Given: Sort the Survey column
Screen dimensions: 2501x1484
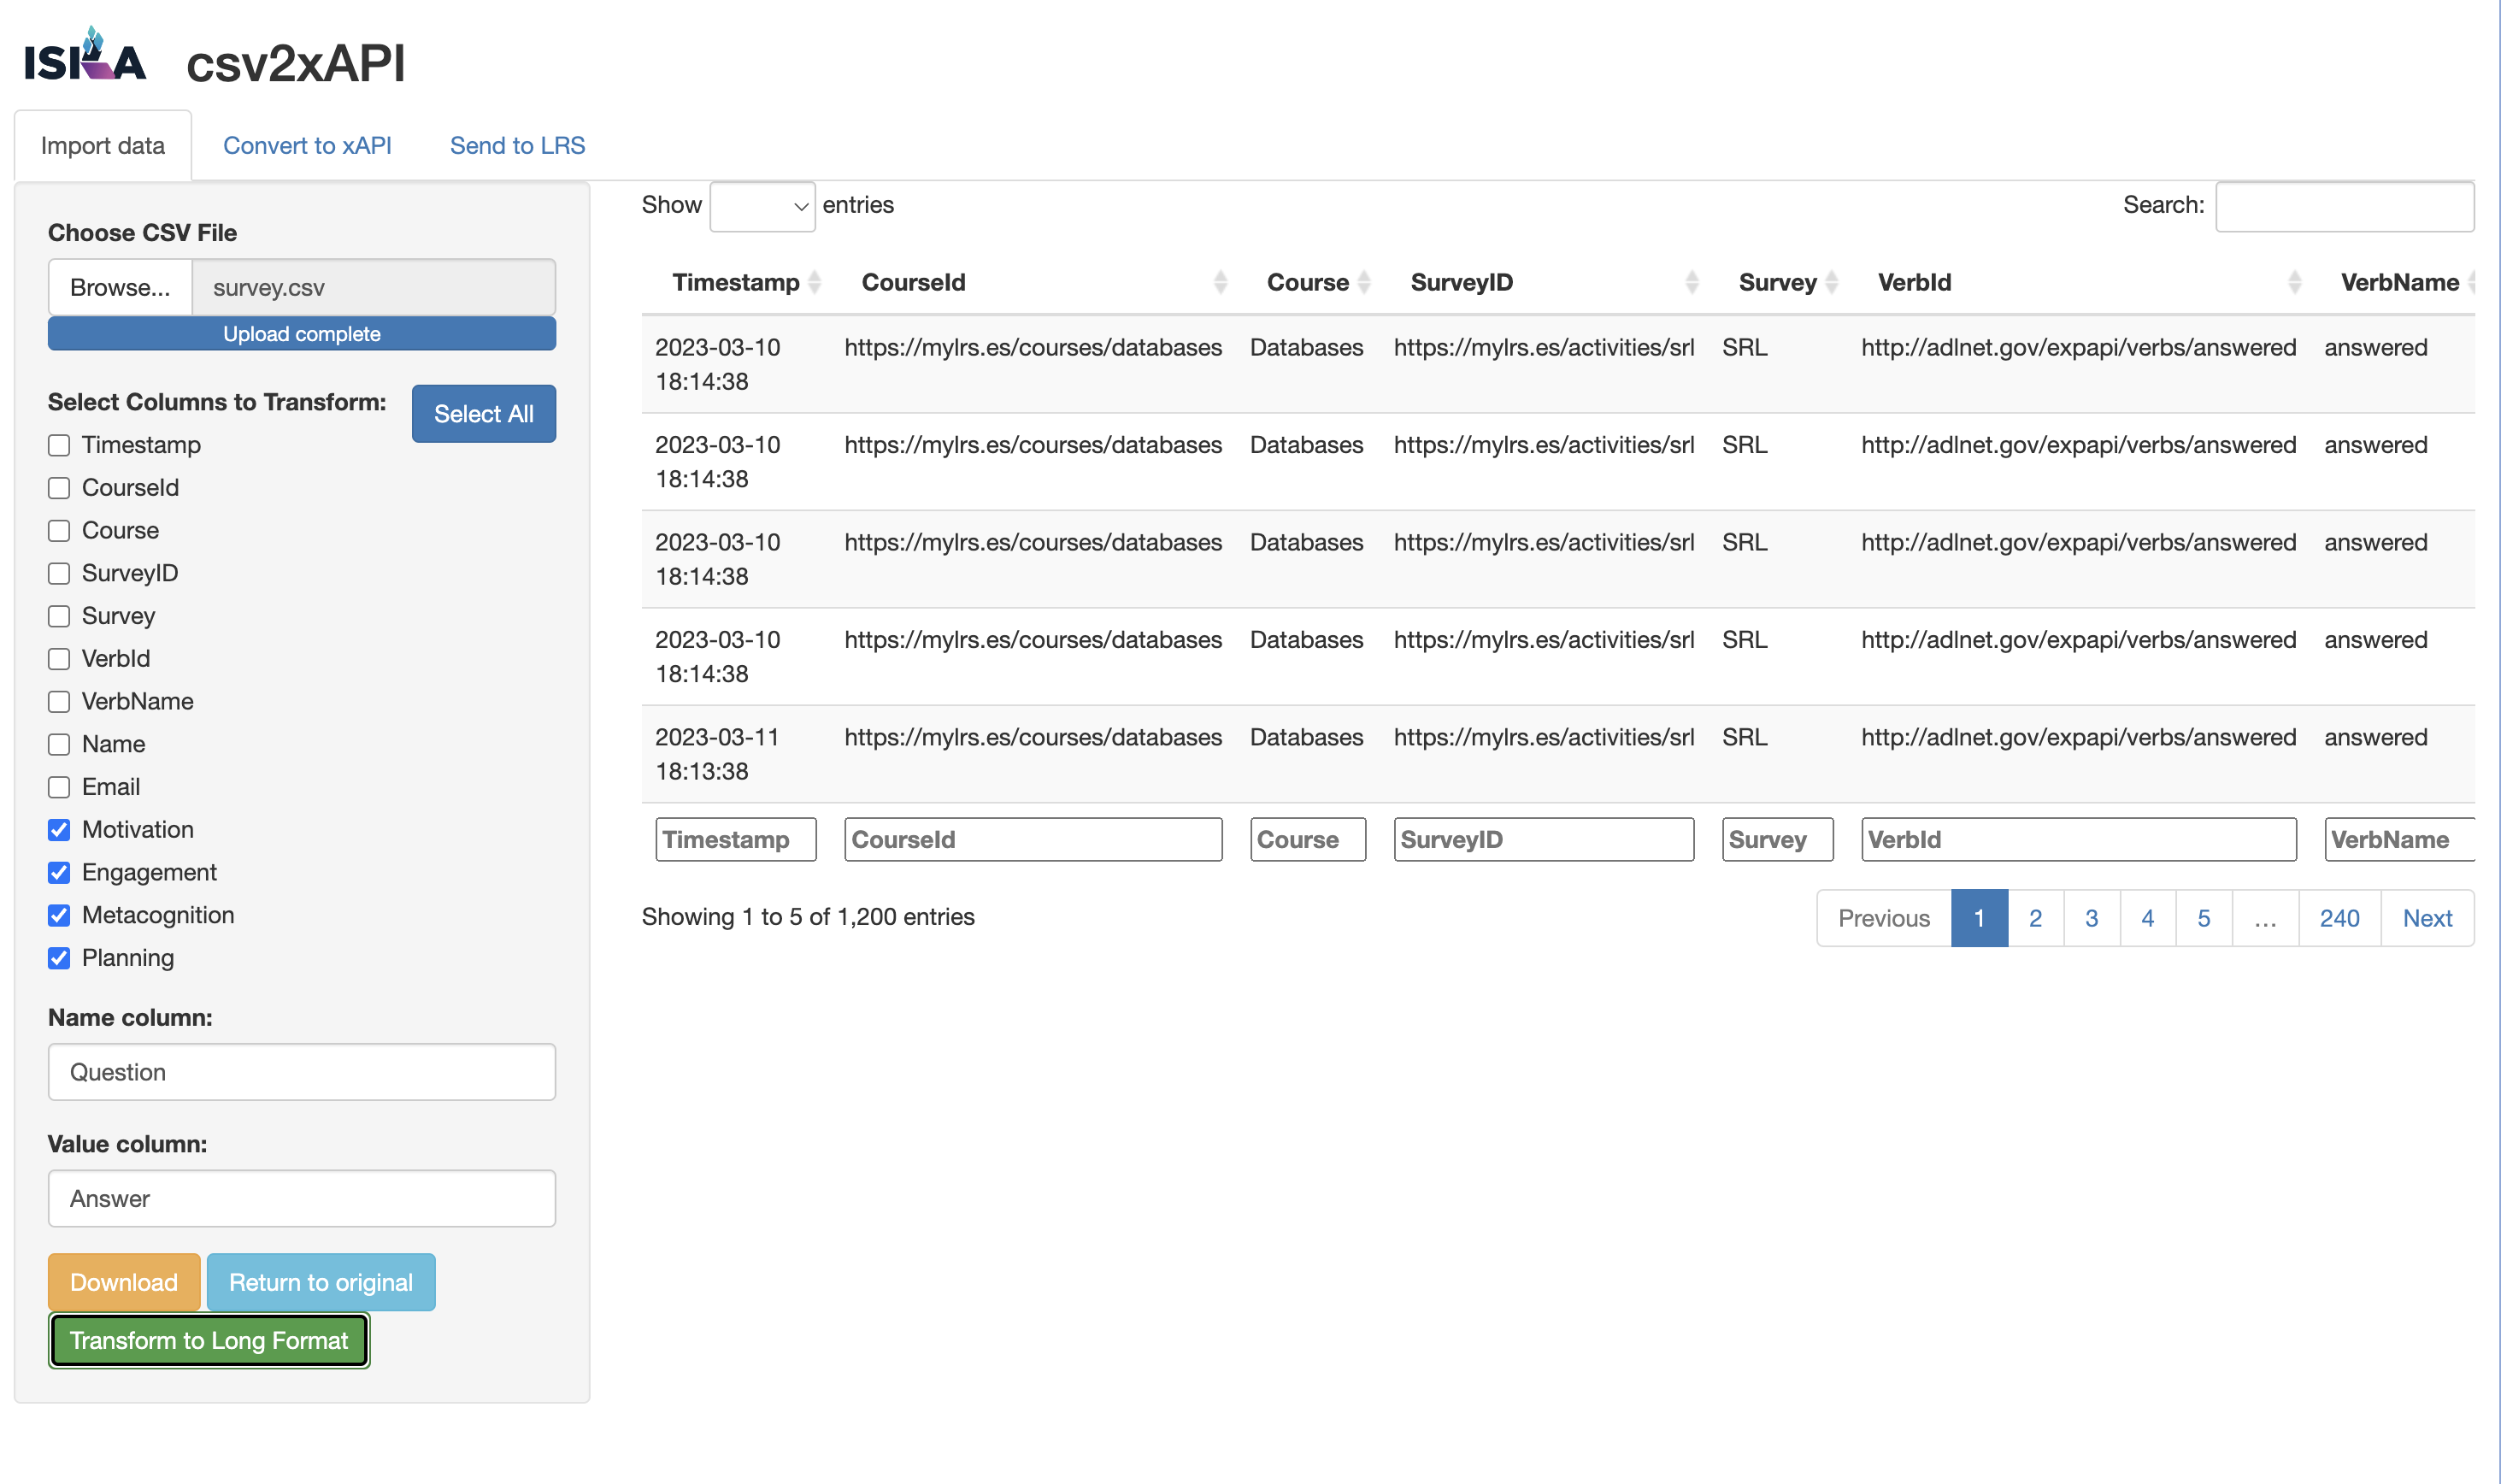Looking at the screenshot, I should 1831,282.
